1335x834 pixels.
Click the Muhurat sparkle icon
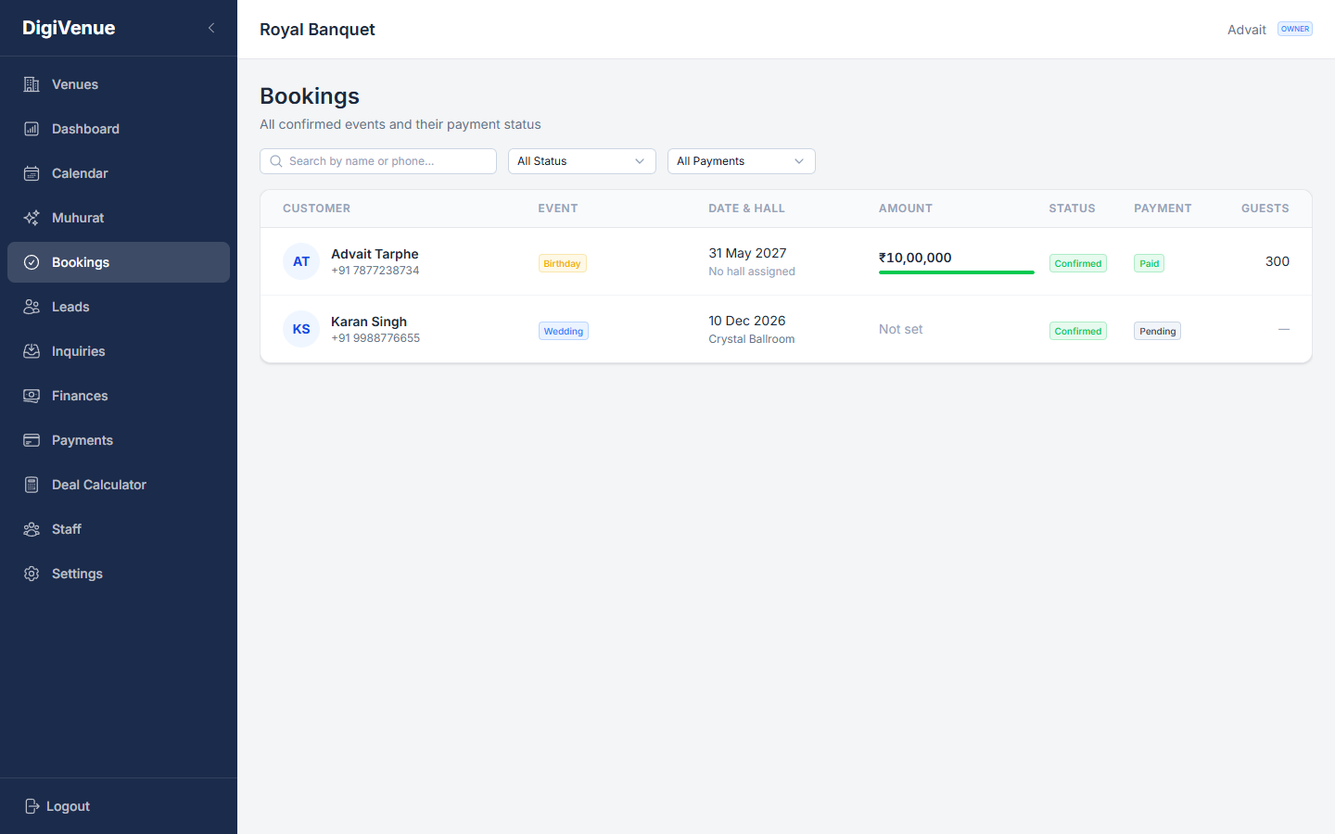coord(32,218)
